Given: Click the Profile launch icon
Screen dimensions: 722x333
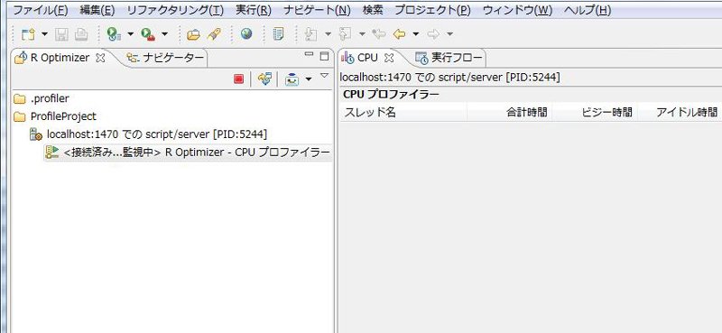Looking at the screenshot, I should [x=114, y=33].
